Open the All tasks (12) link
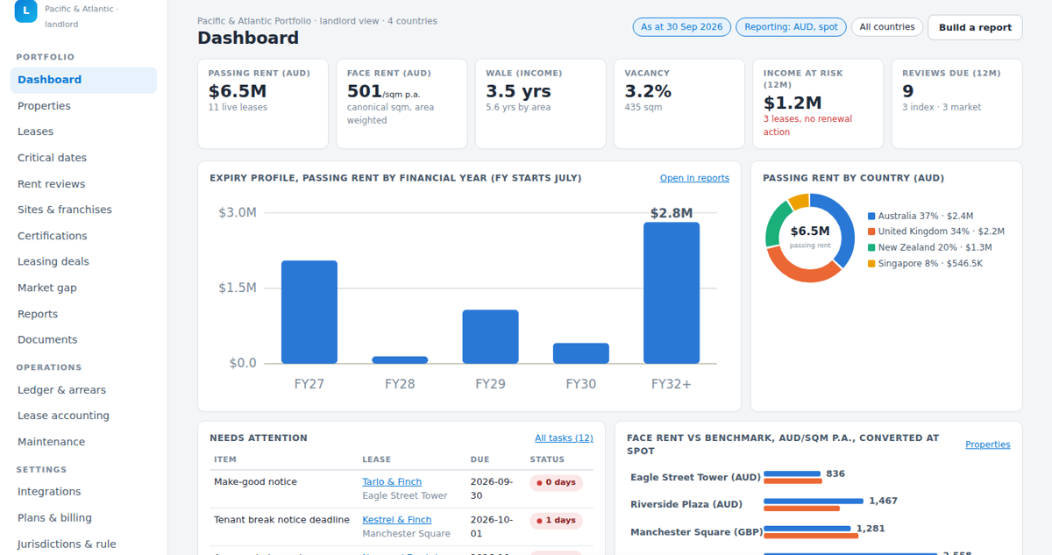1052x555 pixels. [564, 438]
